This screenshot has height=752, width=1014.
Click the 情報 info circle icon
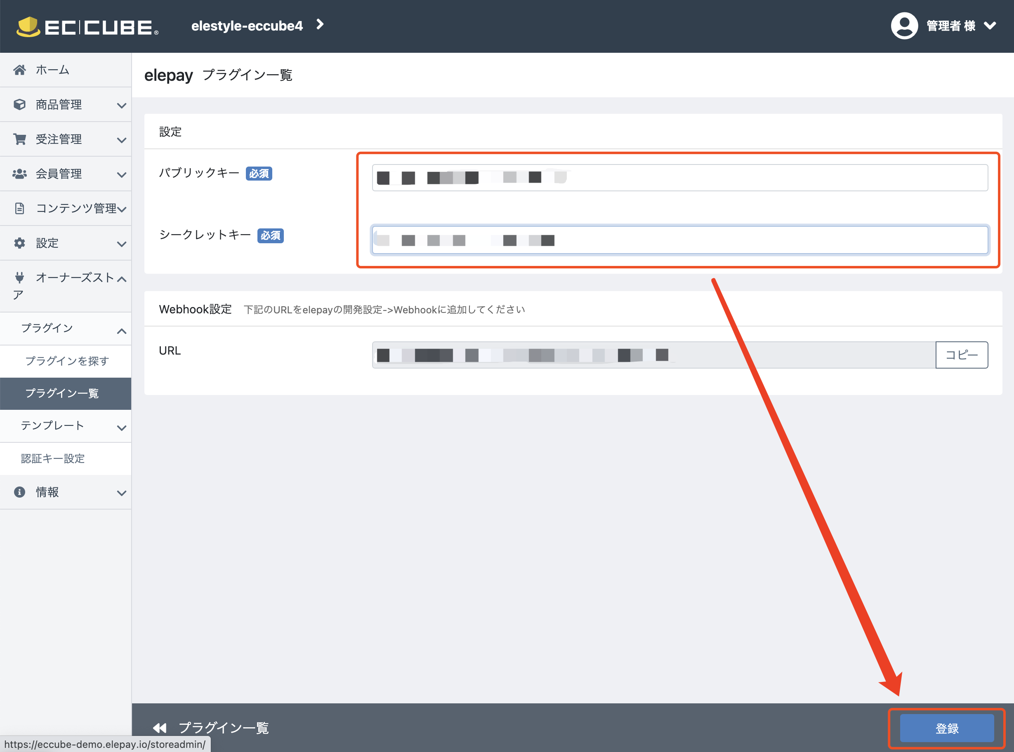pos(19,492)
